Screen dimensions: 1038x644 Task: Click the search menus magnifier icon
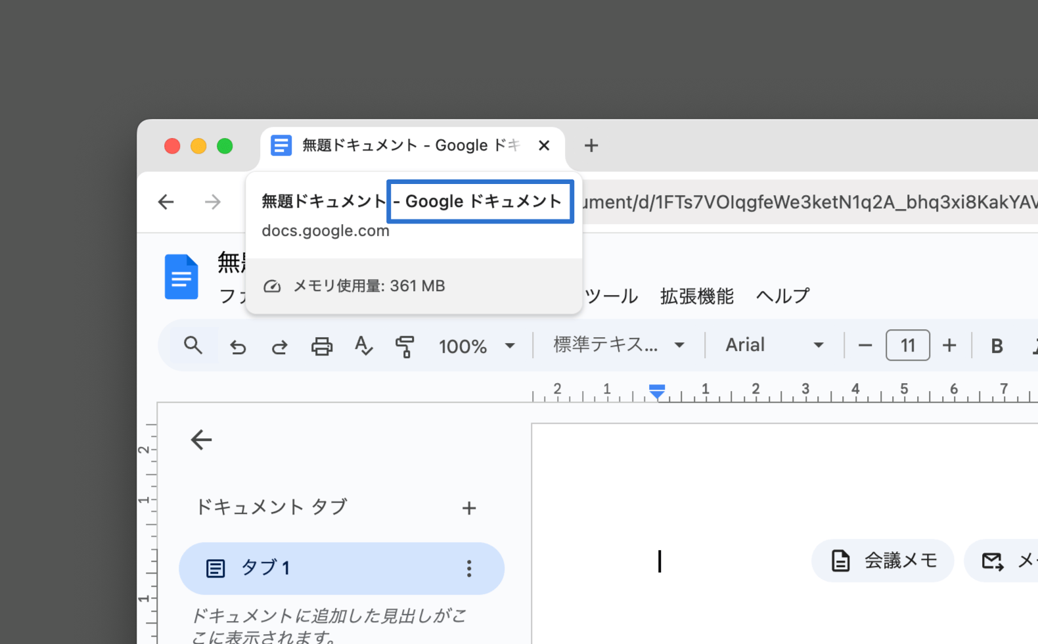coord(192,345)
